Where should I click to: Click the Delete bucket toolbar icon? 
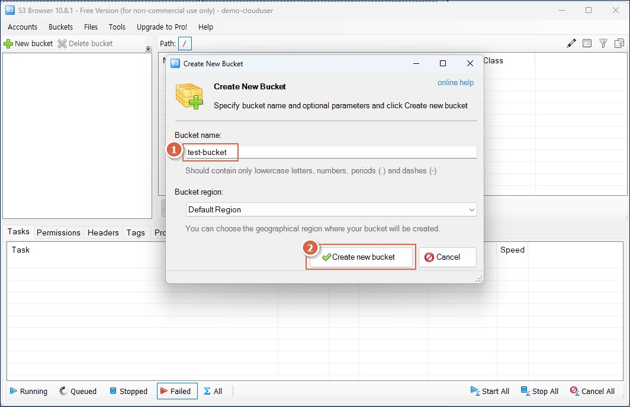62,44
